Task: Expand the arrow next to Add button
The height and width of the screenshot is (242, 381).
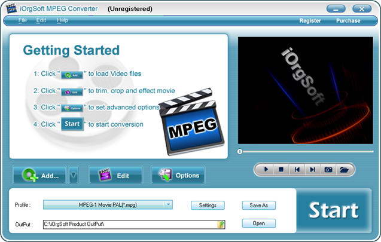Action: [74, 175]
